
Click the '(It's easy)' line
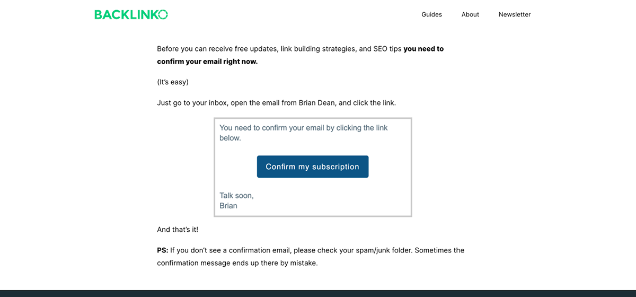pyautogui.click(x=173, y=82)
